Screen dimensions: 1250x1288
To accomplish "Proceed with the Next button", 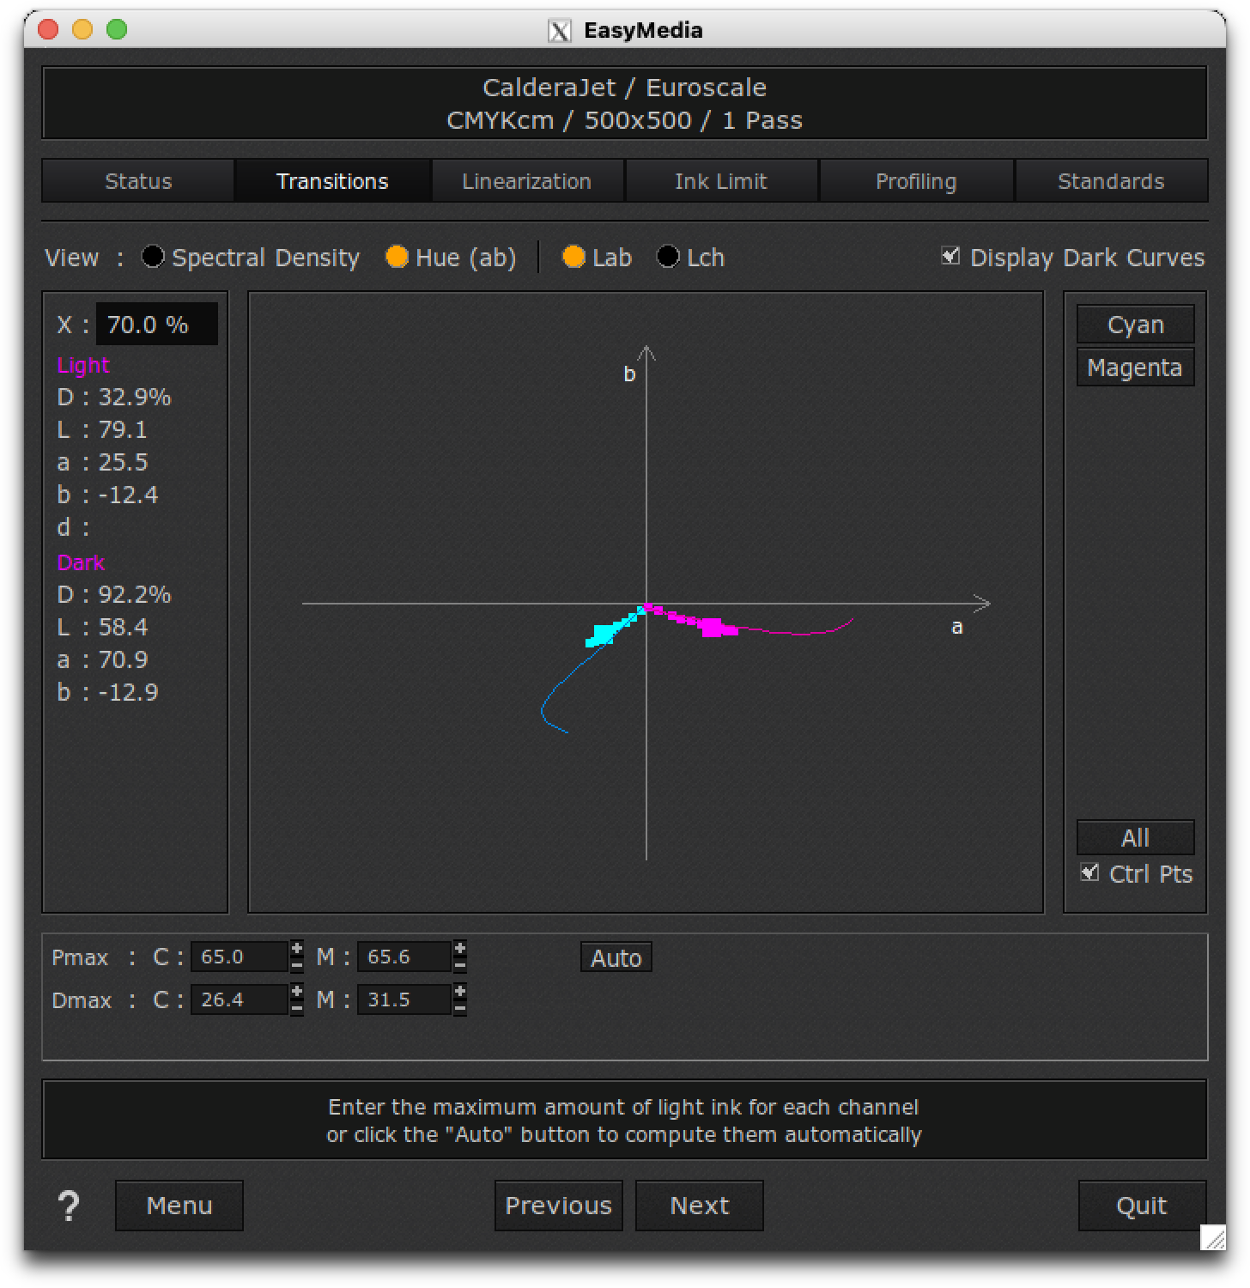I will [700, 1206].
